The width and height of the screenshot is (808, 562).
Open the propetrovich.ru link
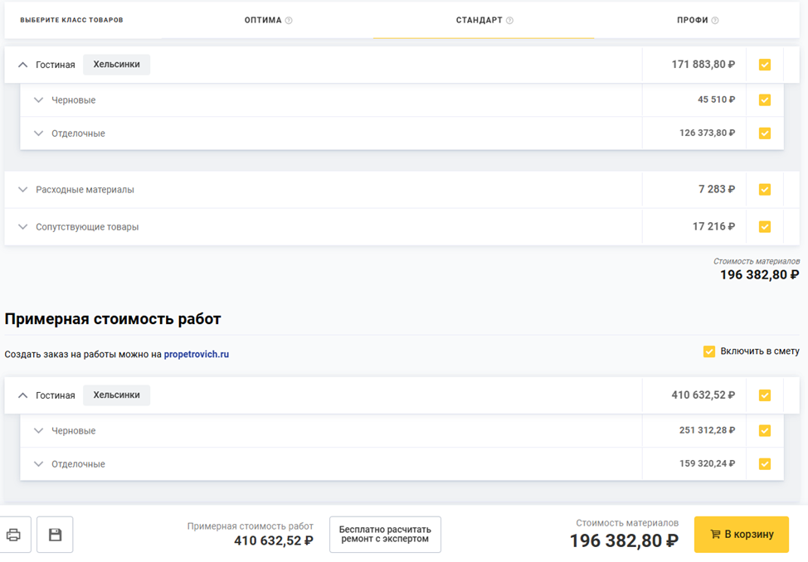pos(196,354)
